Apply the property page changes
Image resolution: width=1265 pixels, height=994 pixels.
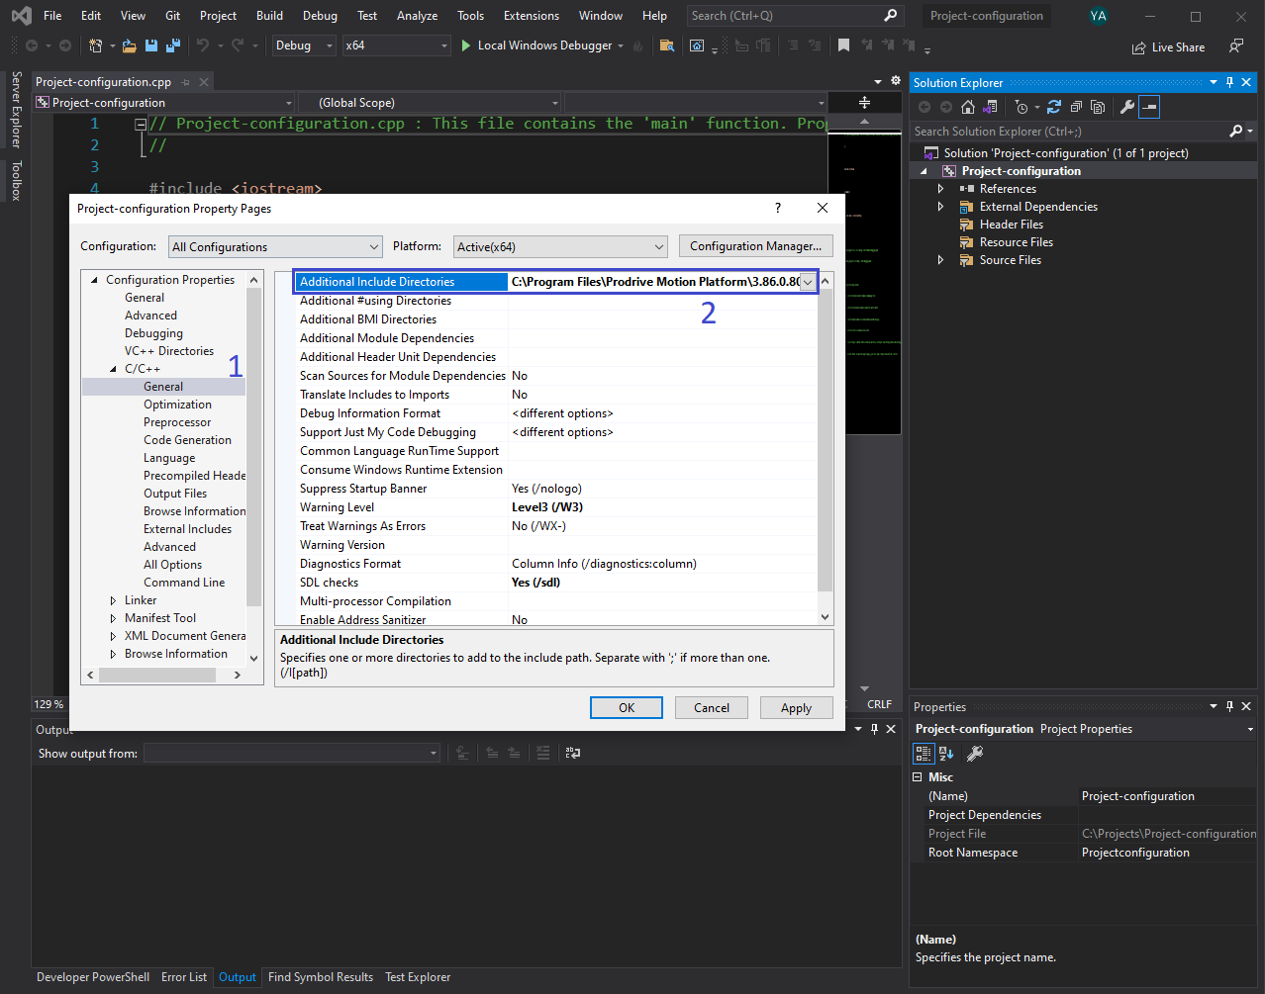tap(796, 707)
